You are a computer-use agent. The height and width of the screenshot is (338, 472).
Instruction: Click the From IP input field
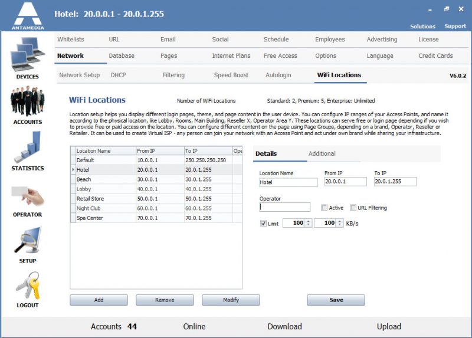pos(346,182)
